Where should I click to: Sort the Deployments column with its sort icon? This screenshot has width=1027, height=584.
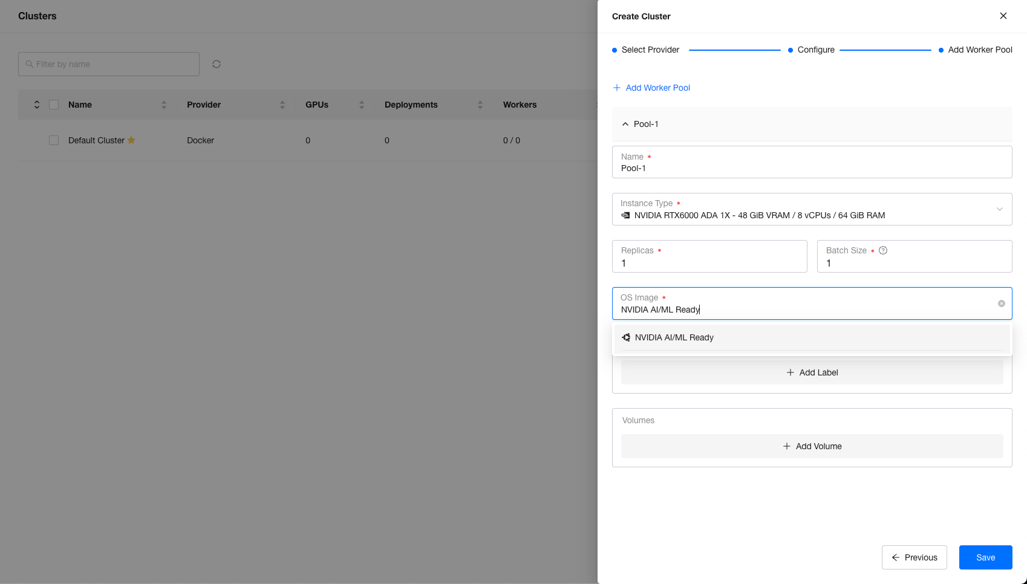[480, 105]
